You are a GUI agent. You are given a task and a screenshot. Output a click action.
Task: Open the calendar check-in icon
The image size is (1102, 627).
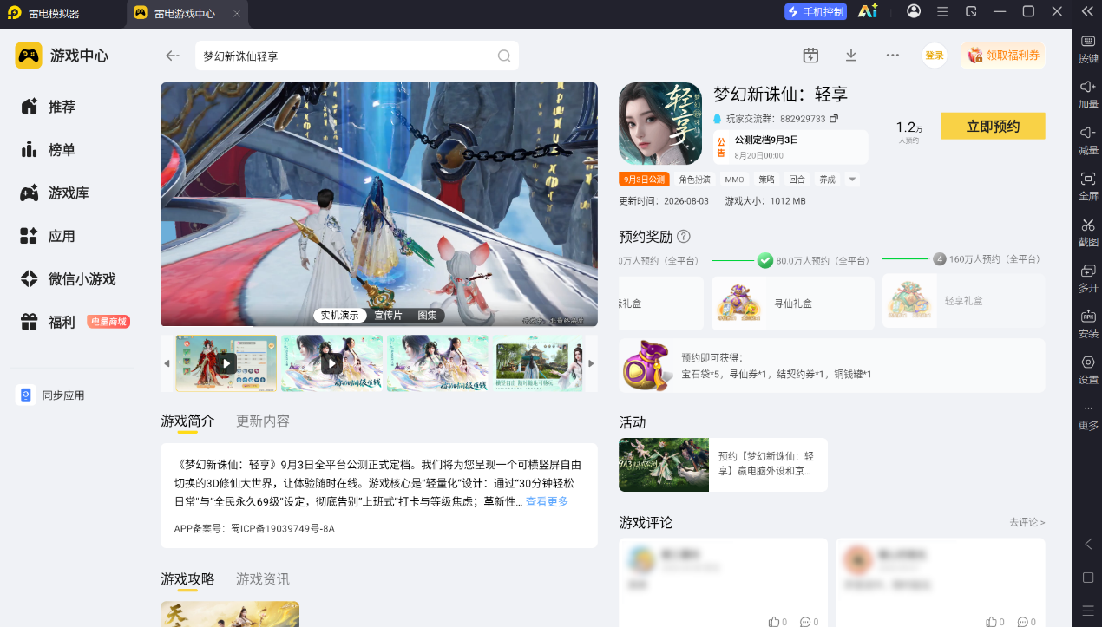tap(810, 56)
